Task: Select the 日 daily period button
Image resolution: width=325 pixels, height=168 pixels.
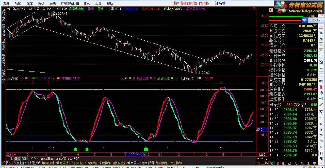Action: (x=321, y=153)
